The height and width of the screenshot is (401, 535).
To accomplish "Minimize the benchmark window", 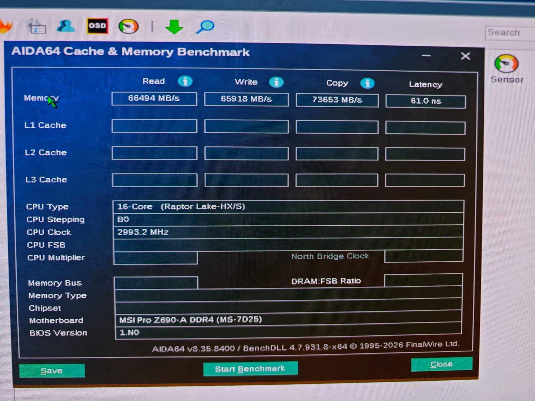I will click(x=426, y=55).
